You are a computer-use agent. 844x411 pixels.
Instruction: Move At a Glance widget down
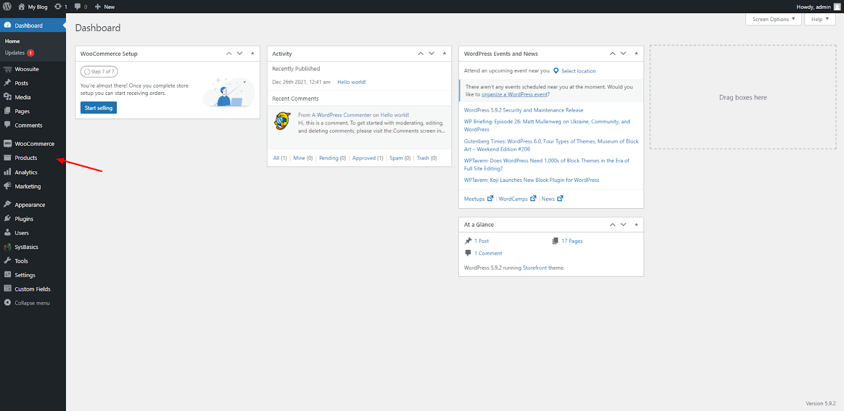(x=624, y=224)
